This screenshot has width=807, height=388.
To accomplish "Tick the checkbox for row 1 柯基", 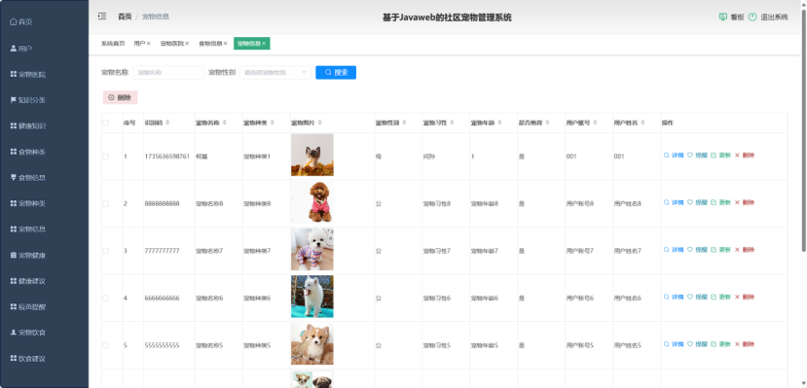I will [x=105, y=157].
